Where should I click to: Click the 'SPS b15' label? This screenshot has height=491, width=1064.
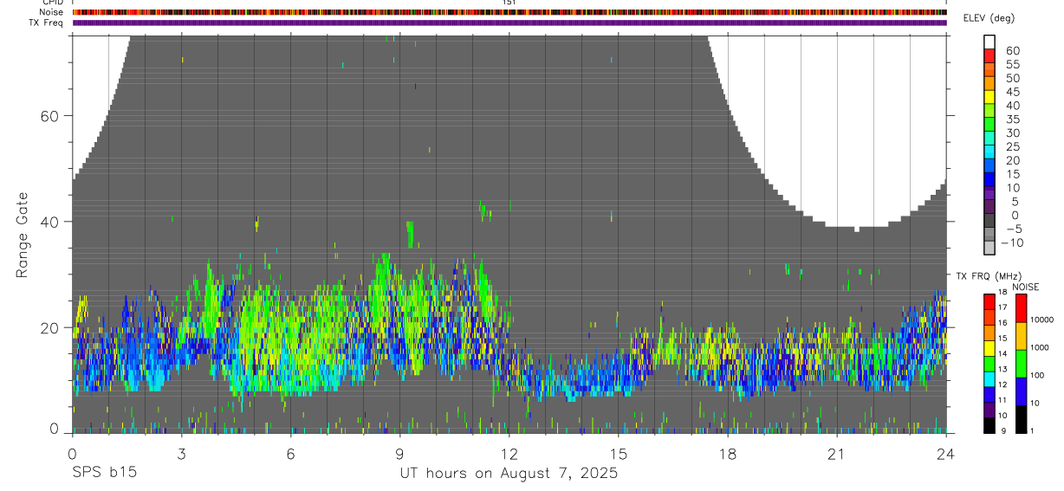pos(104,474)
